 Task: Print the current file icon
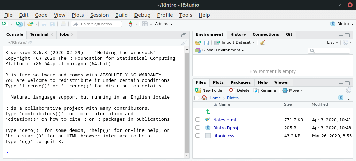[x=63, y=24]
